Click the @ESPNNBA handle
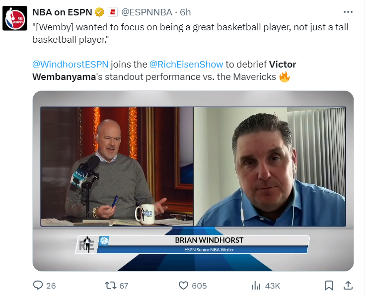The image size is (366, 296). point(146,12)
